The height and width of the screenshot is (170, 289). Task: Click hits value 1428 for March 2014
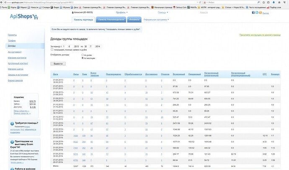[x=75, y=136]
